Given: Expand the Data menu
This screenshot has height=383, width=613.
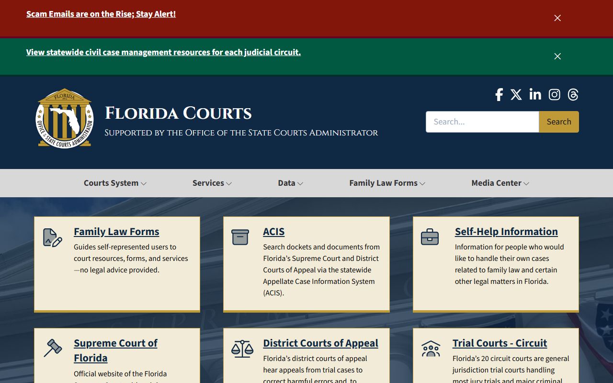Looking at the screenshot, I should coord(290,183).
